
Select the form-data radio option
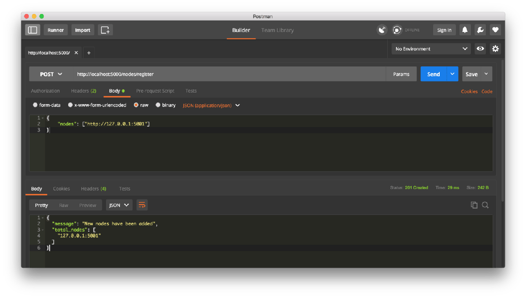(35, 105)
